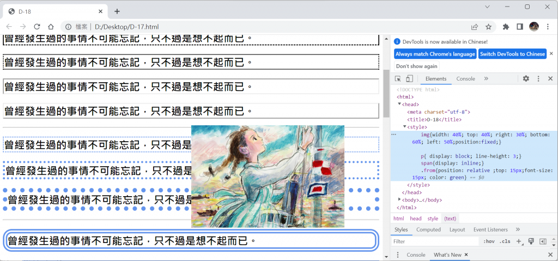This screenshot has height=261, width=558.
Task: Click the page scrollbar down arrow
Action: click(x=386, y=257)
